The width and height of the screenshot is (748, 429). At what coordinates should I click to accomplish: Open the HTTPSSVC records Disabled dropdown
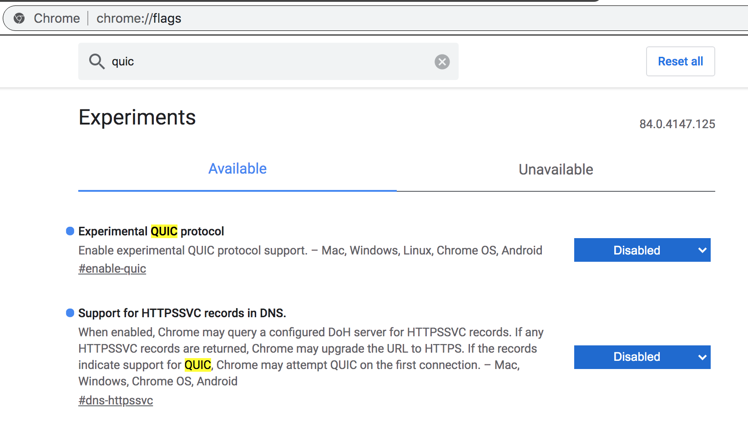pos(642,357)
